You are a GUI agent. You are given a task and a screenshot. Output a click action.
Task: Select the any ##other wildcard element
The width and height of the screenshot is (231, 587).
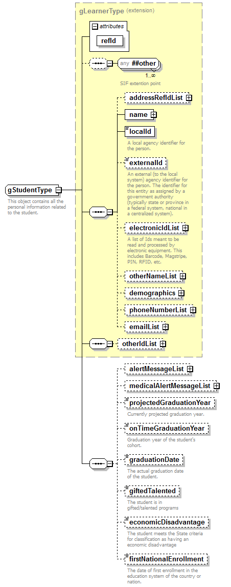point(138,63)
